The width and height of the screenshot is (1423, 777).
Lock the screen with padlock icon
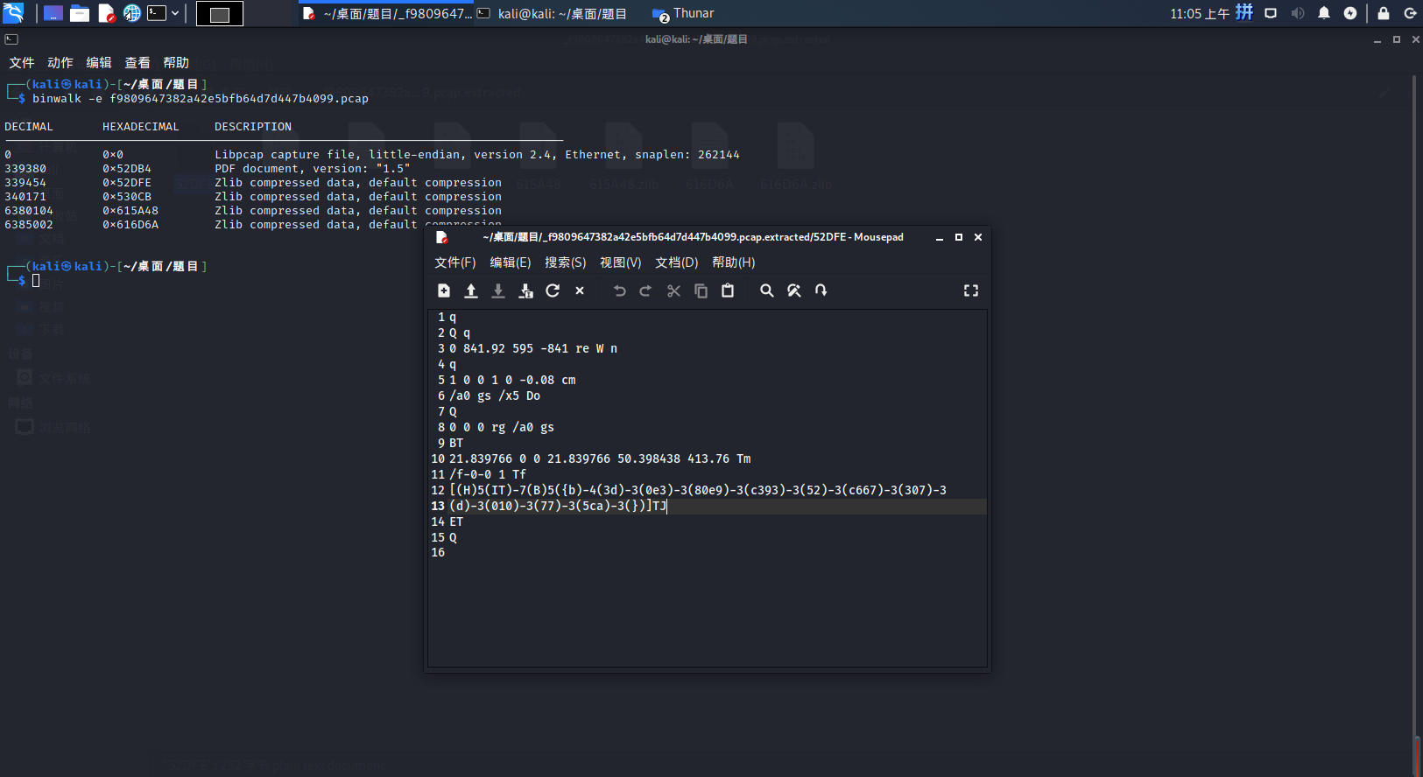[1384, 13]
